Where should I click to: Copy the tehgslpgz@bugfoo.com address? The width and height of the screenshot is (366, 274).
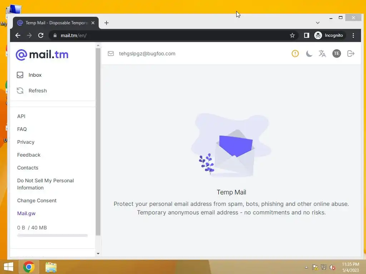tap(147, 54)
